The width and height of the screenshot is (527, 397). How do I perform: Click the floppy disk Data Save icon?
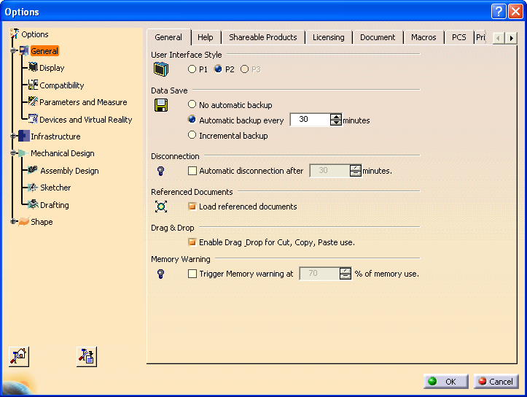pyautogui.click(x=161, y=105)
